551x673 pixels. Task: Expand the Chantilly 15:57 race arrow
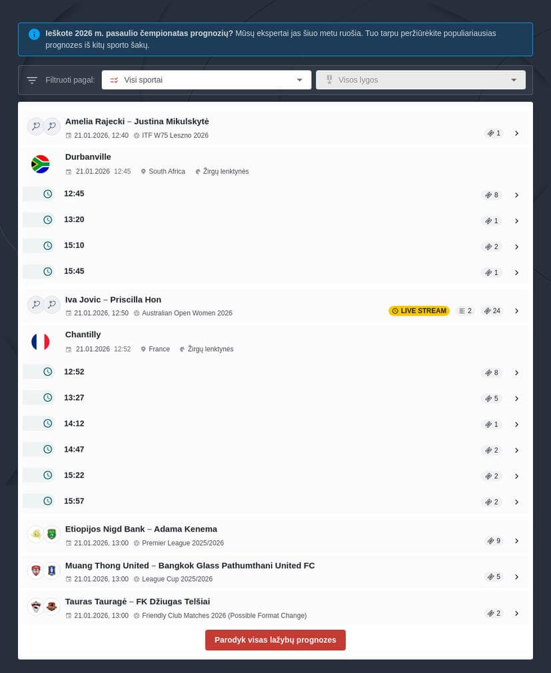(x=516, y=502)
